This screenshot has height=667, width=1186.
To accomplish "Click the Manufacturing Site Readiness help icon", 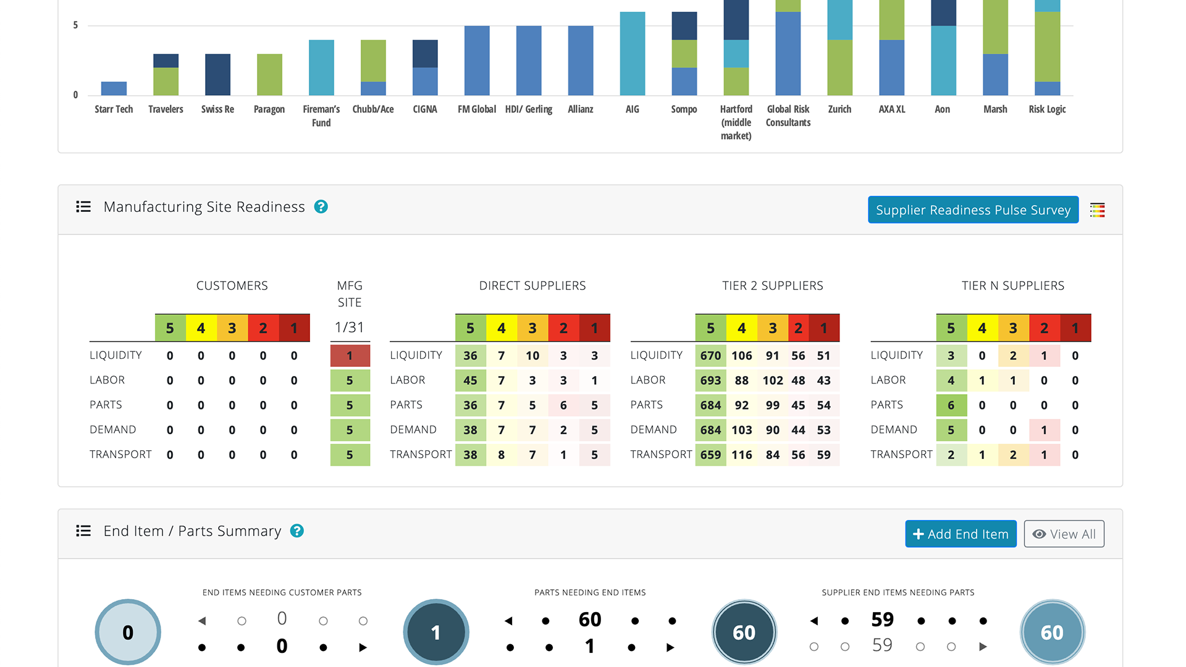I will 321,207.
